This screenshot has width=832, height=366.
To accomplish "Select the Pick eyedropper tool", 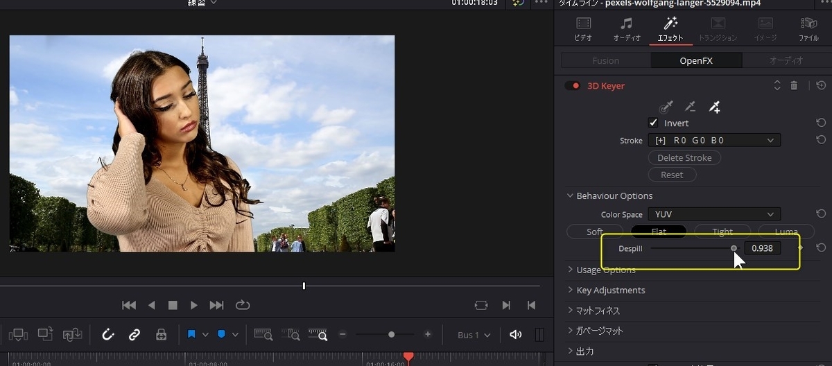I will coord(666,107).
